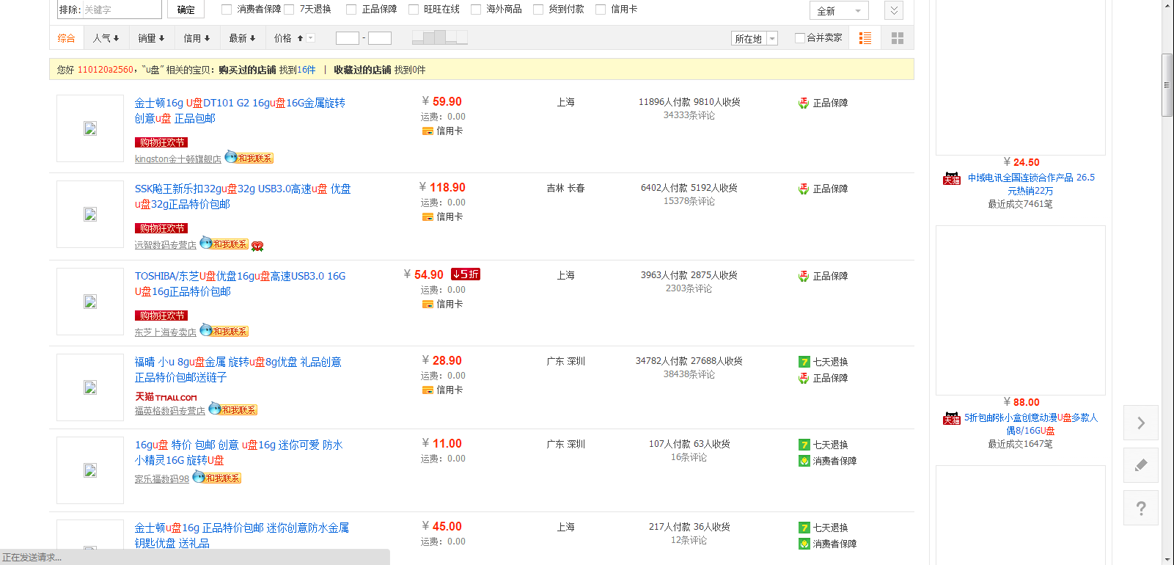
Task: Click the price distribution bar chart
Action: [440, 37]
